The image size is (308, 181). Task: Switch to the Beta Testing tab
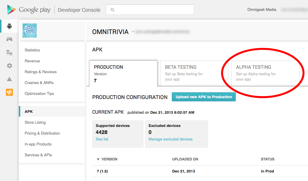pyautogui.click(x=194, y=73)
